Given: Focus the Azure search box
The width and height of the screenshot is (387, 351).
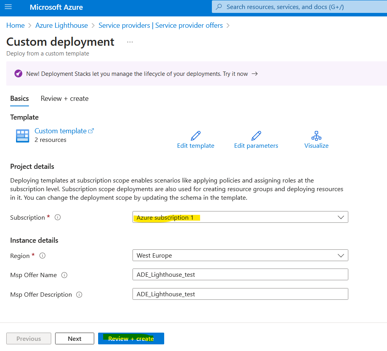Looking at the screenshot, I should pos(299,7).
